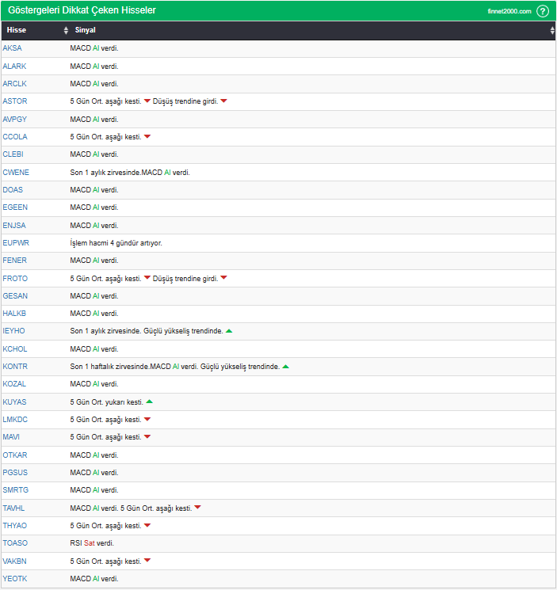Select the CWENE signal text
The image size is (557, 590).
(130, 172)
